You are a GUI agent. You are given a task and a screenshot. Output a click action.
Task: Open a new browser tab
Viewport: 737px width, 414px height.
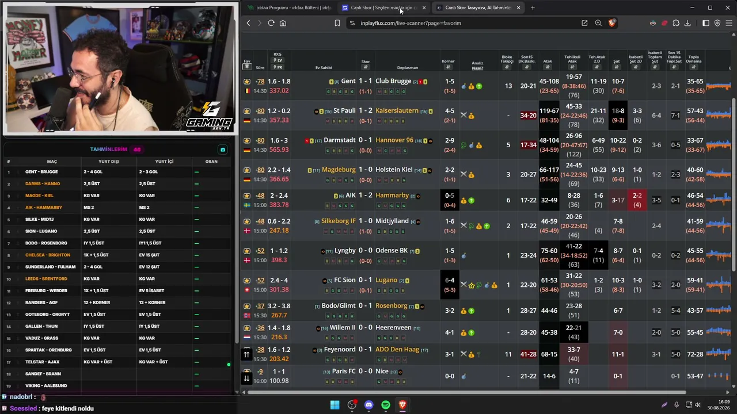[533, 7]
